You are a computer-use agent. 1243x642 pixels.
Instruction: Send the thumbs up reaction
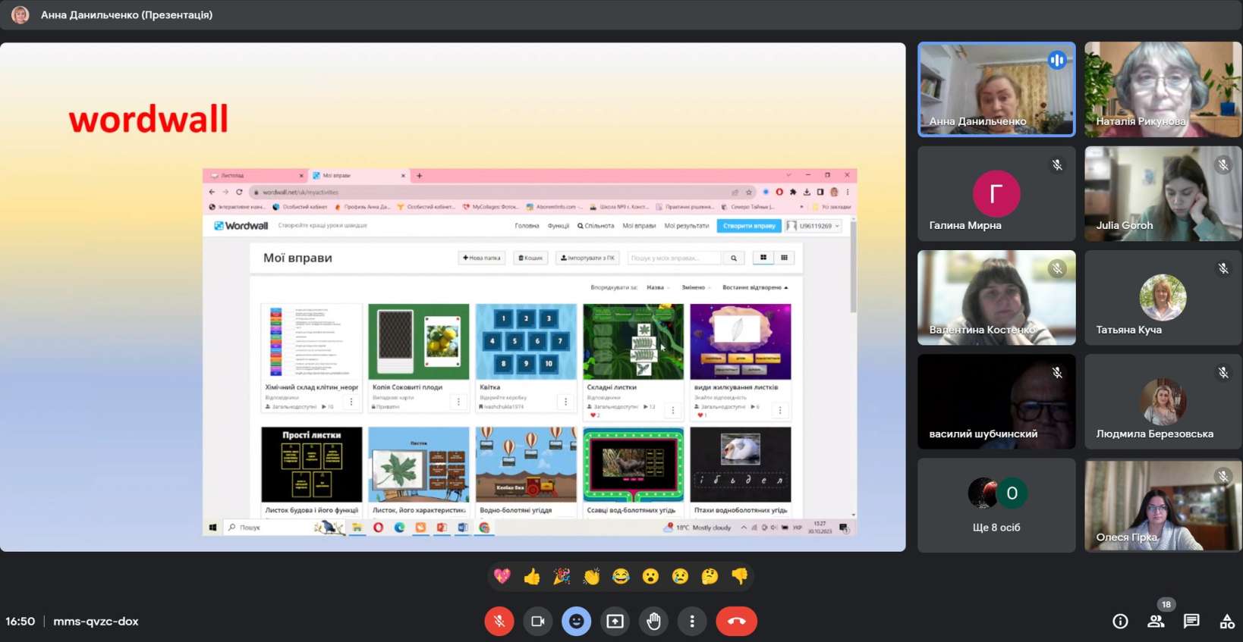pos(532,576)
